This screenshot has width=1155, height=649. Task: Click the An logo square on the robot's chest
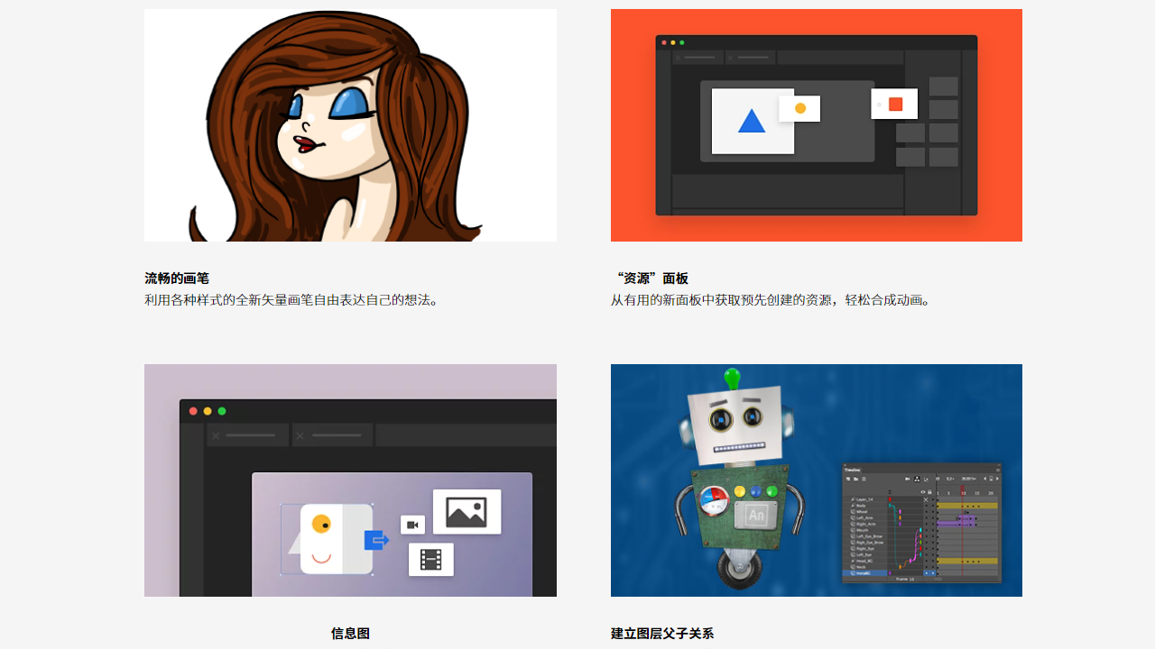[x=758, y=516]
